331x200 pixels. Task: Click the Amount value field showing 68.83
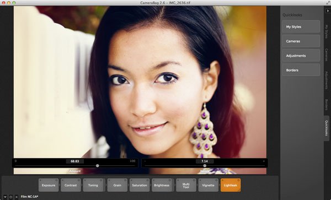pos(74,161)
